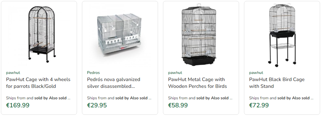Click the title PawHut Black Bird Cage with Stand
Image resolution: width=321 pixels, height=116 pixels.
[x=277, y=83]
